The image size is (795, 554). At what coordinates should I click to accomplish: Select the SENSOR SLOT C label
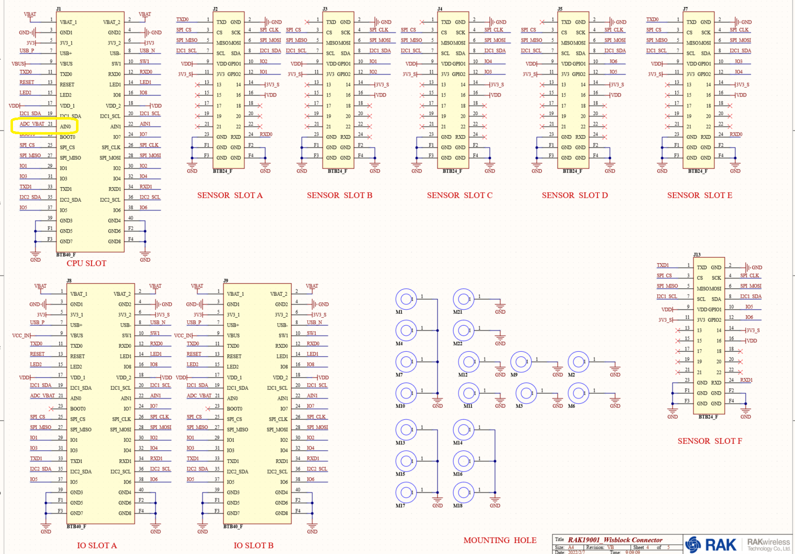point(459,195)
